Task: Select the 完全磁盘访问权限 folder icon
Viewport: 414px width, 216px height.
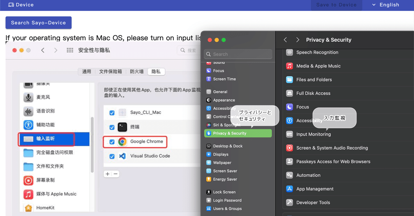Action: coord(28,152)
